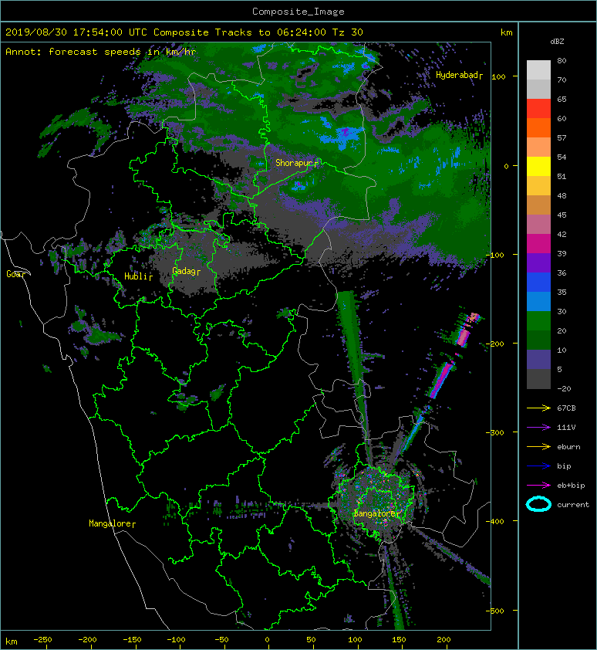Click the 'bip' legend label

(564, 466)
